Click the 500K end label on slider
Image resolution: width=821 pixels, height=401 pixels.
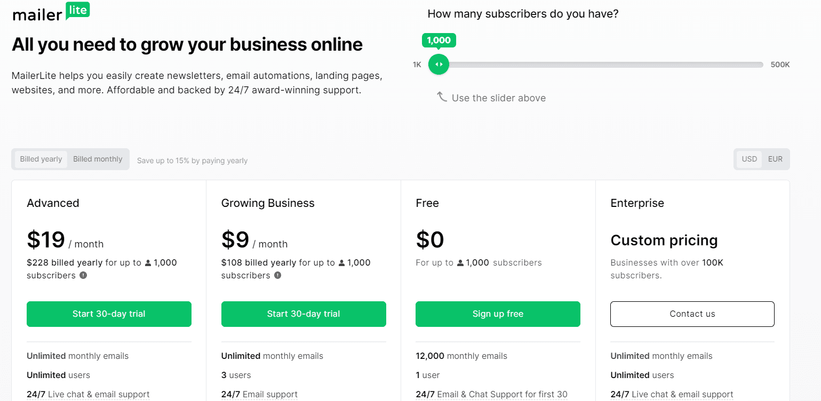(x=780, y=64)
